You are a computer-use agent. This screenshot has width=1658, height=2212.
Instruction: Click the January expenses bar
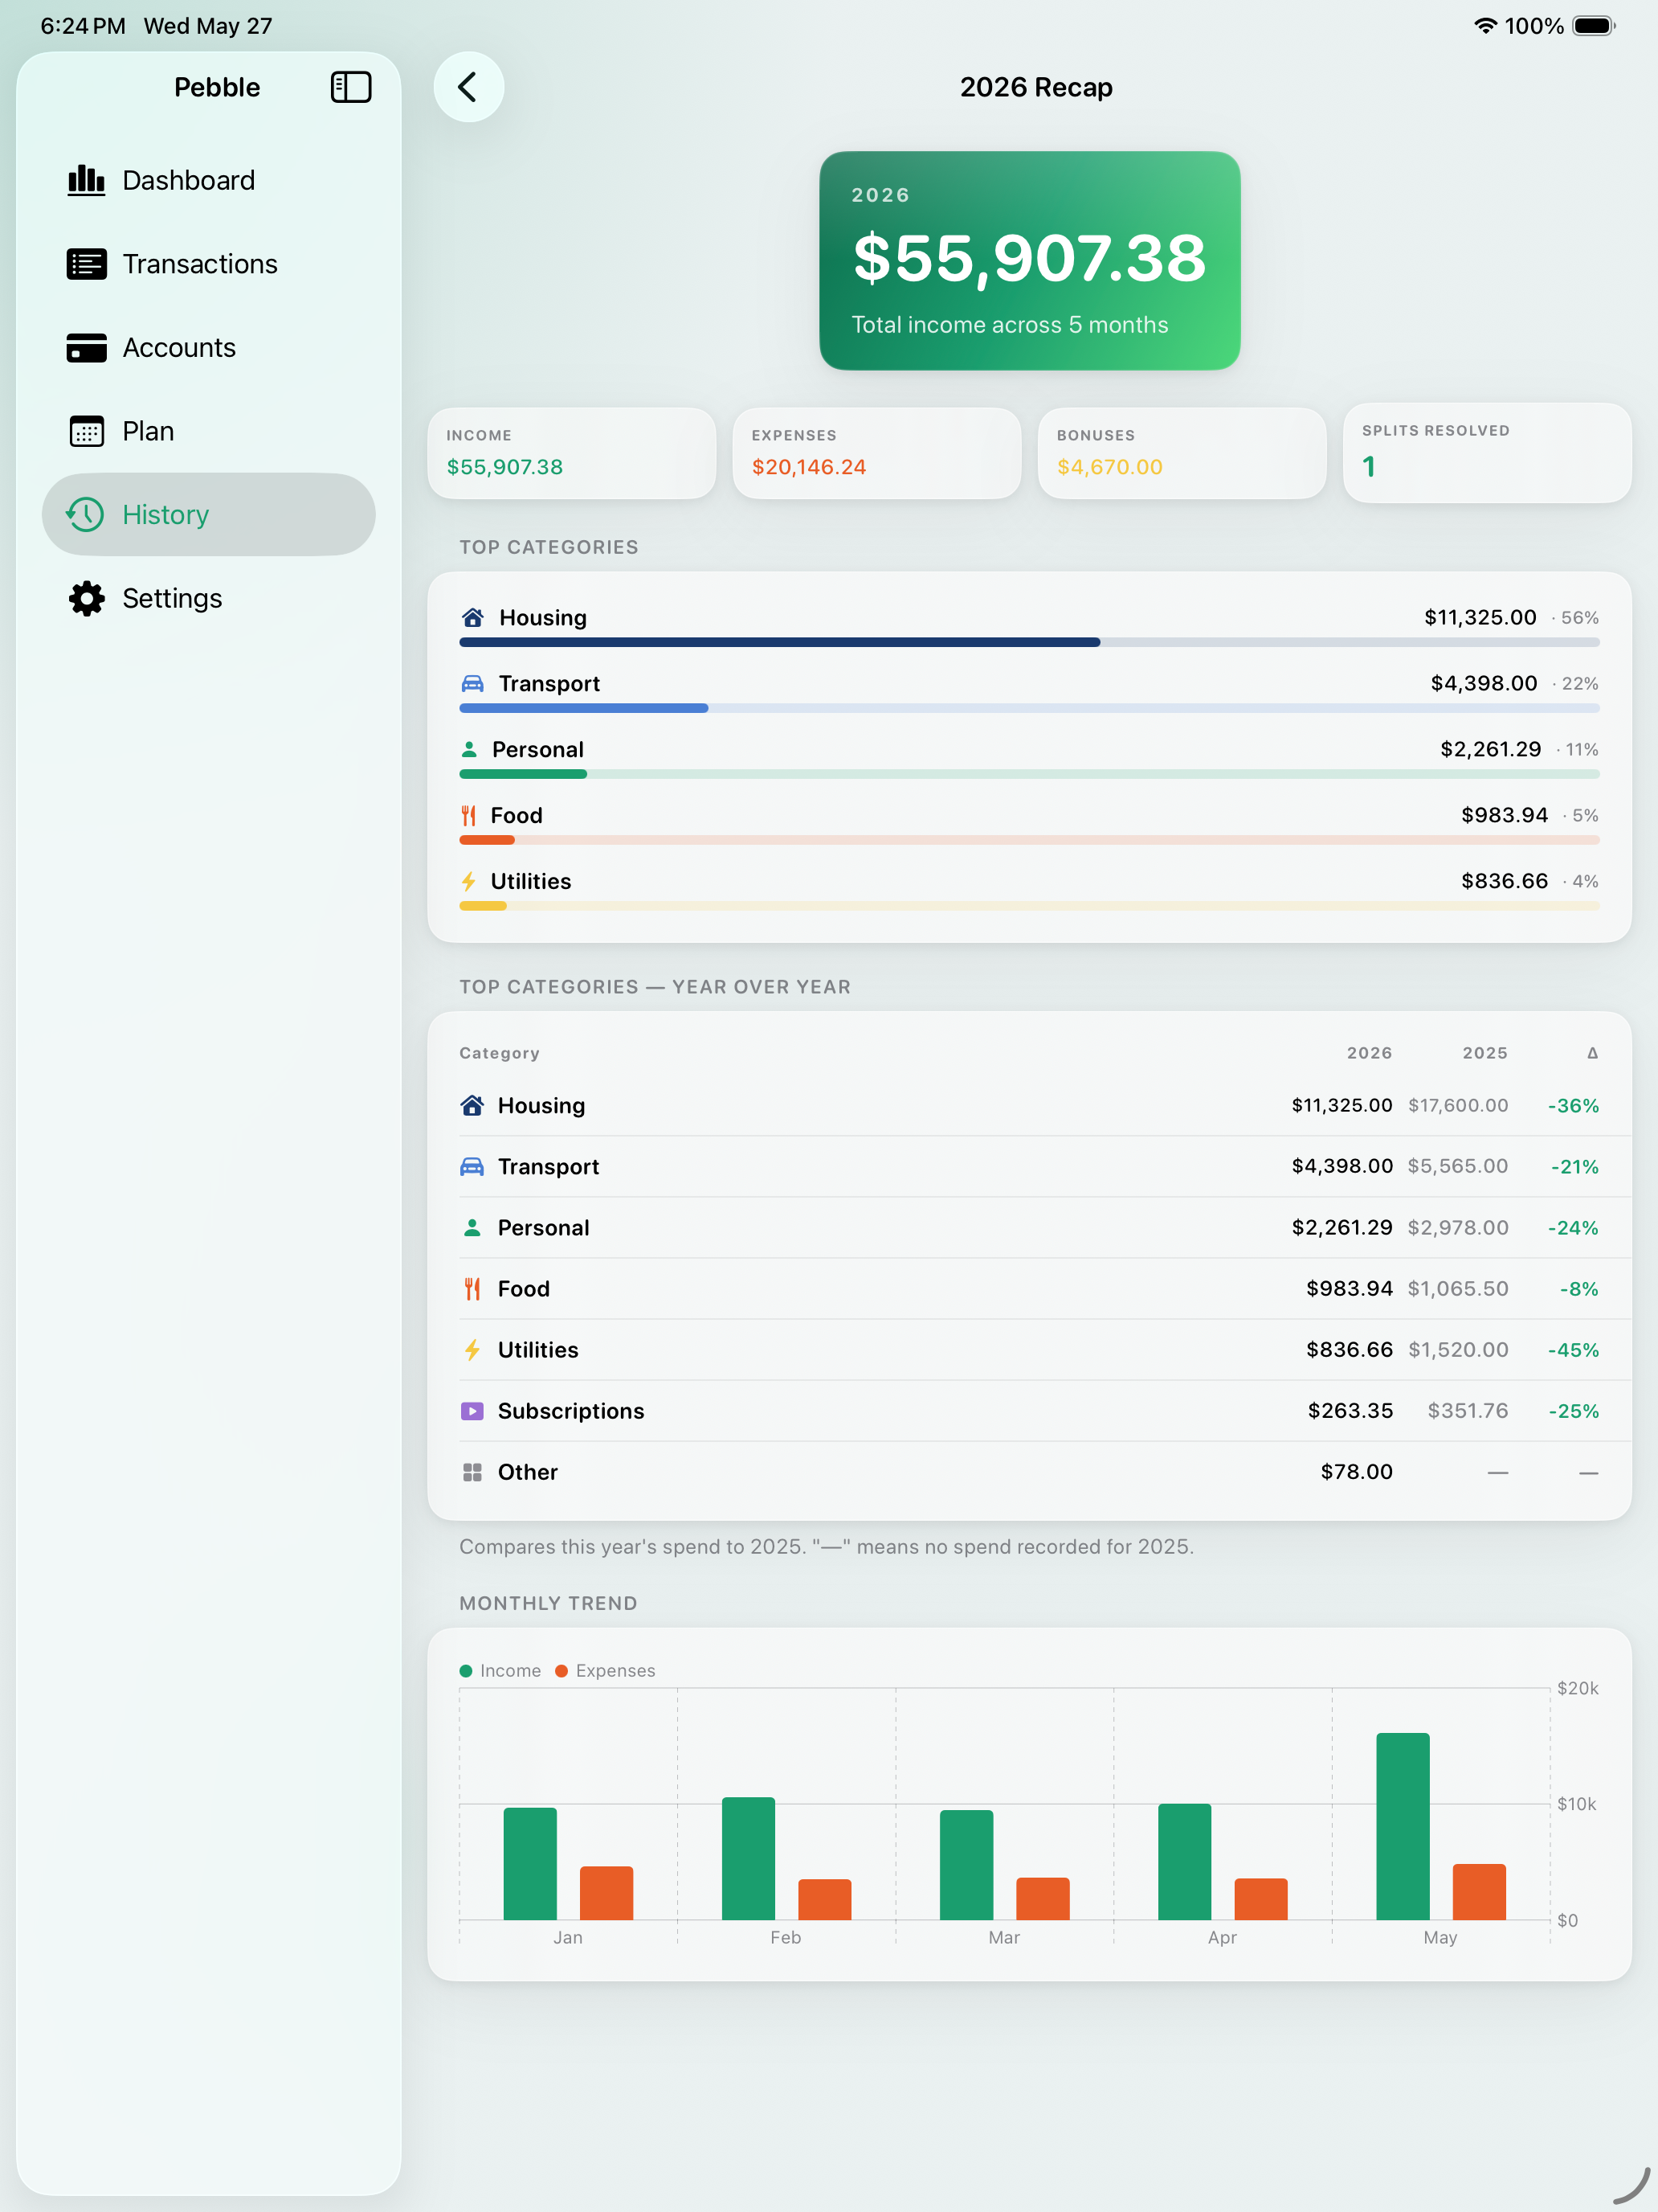click(x=606, y=1892)
